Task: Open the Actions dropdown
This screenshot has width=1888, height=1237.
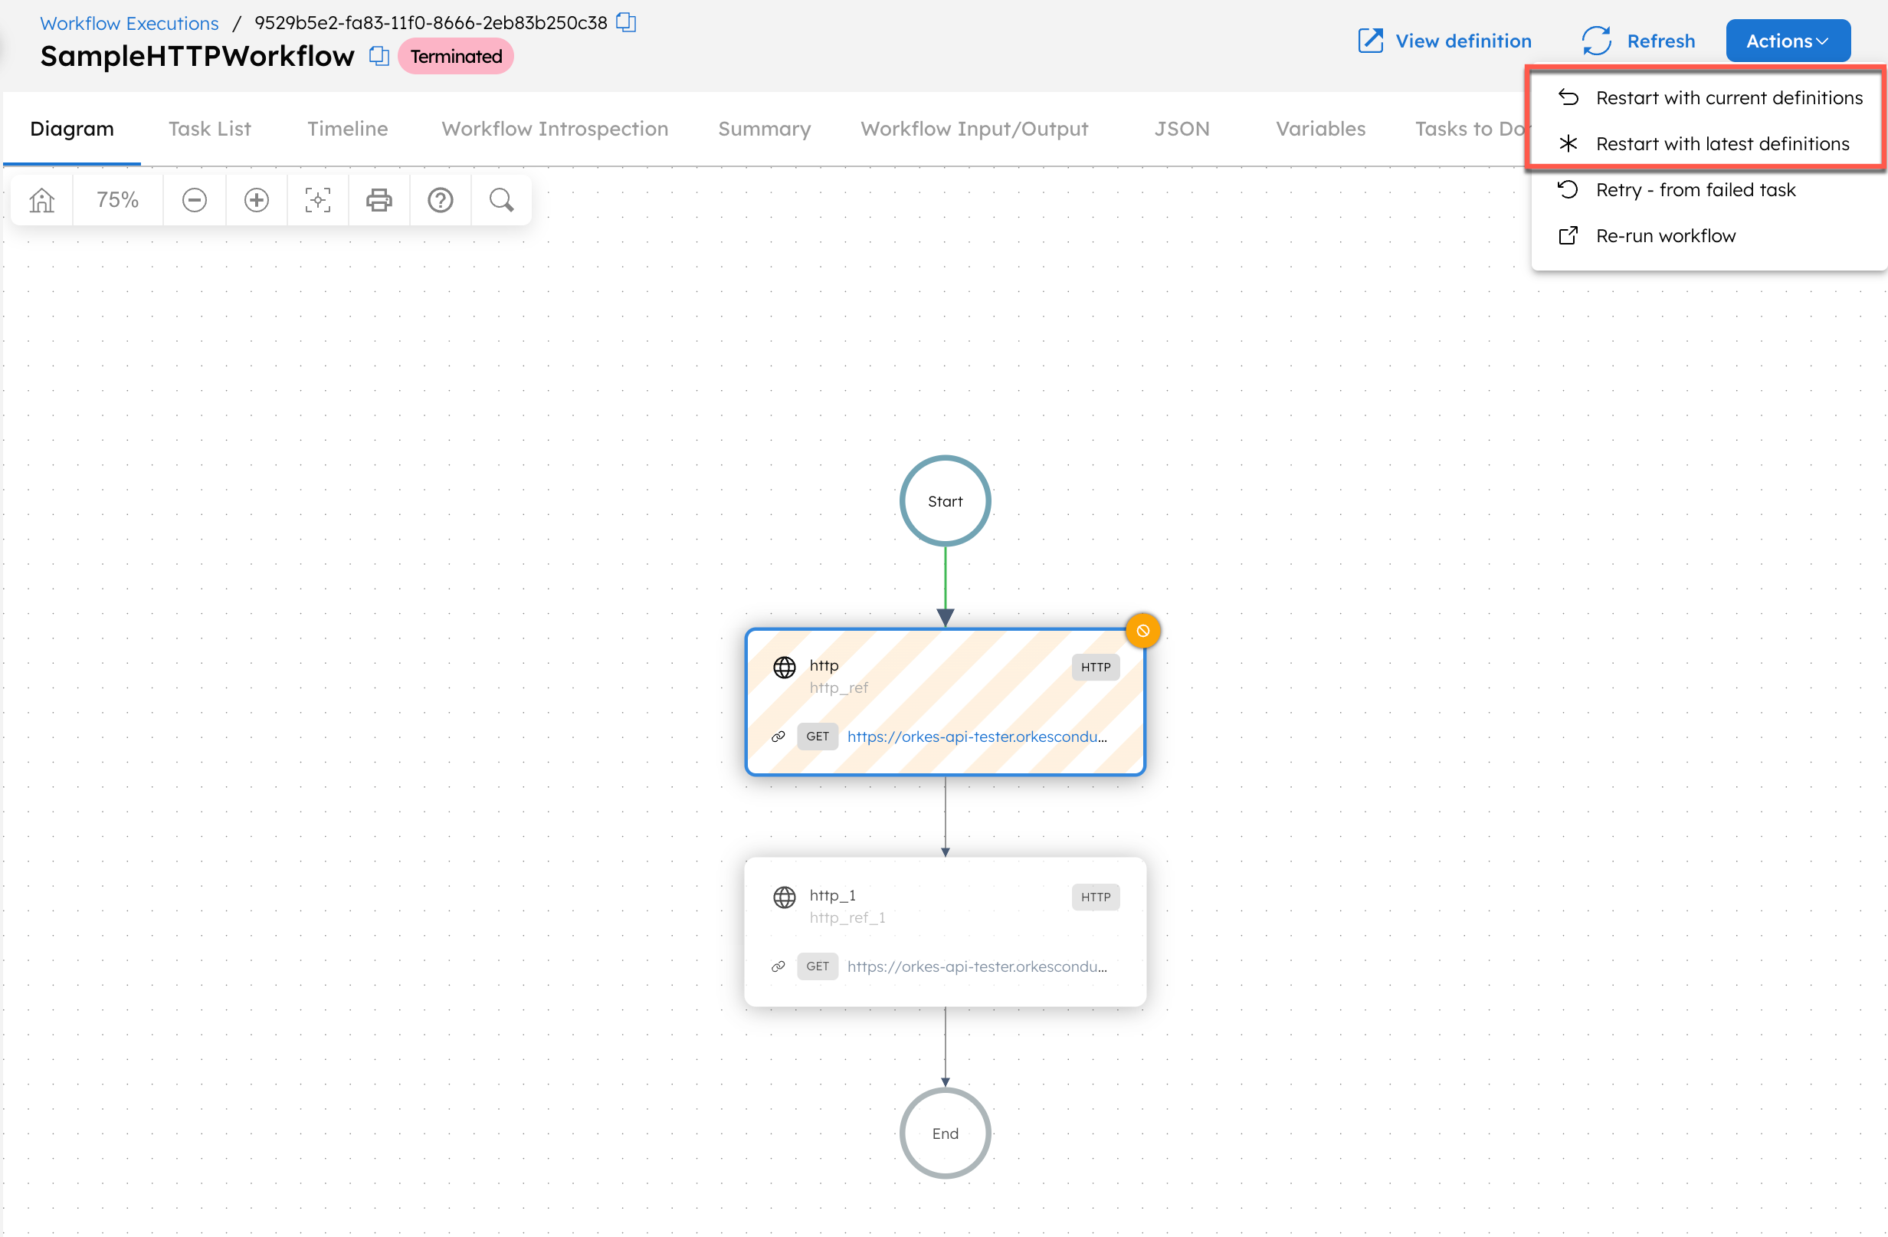Action: point(1786,41)
